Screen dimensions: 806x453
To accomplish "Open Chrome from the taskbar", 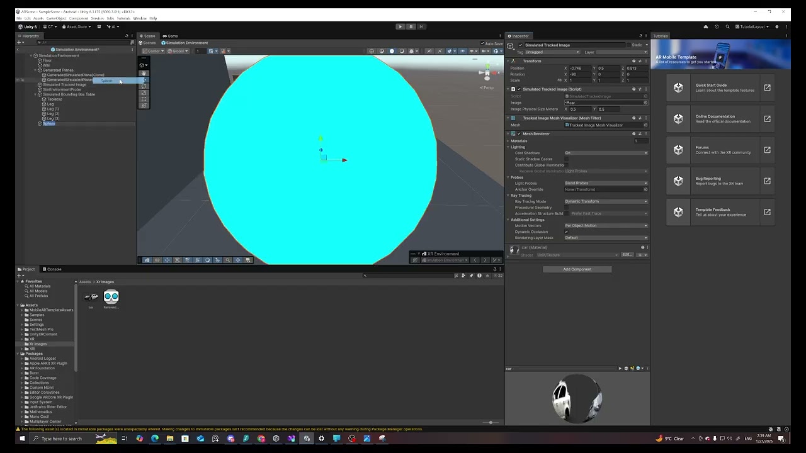I will click(x=261, y=439).
